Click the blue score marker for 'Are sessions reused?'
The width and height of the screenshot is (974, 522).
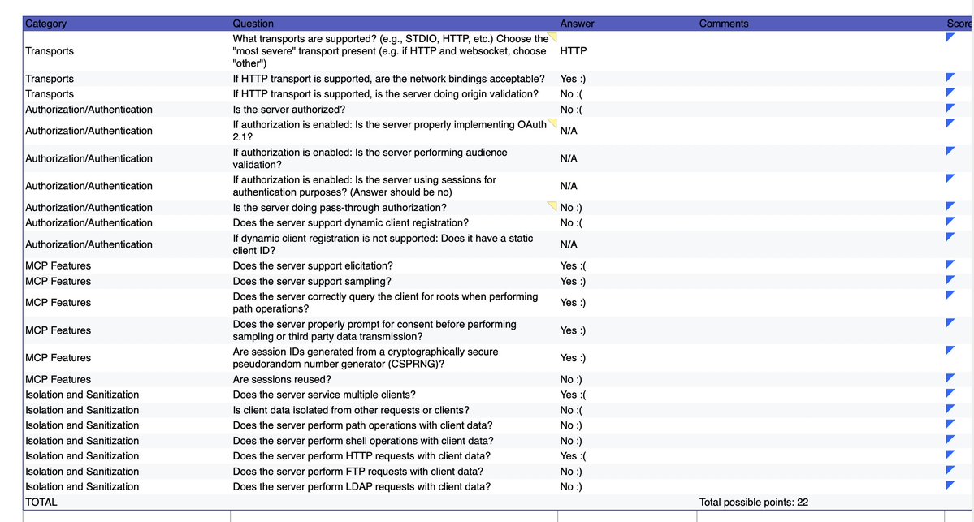[x=950, y=378]
